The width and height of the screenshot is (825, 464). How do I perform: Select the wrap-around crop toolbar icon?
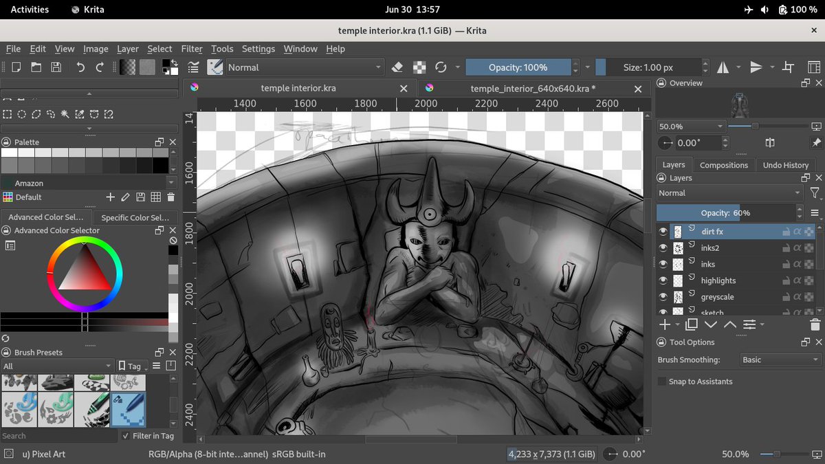coord(789,67)
